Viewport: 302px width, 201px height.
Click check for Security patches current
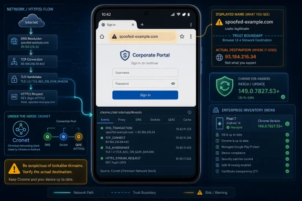tap(287, 159)
